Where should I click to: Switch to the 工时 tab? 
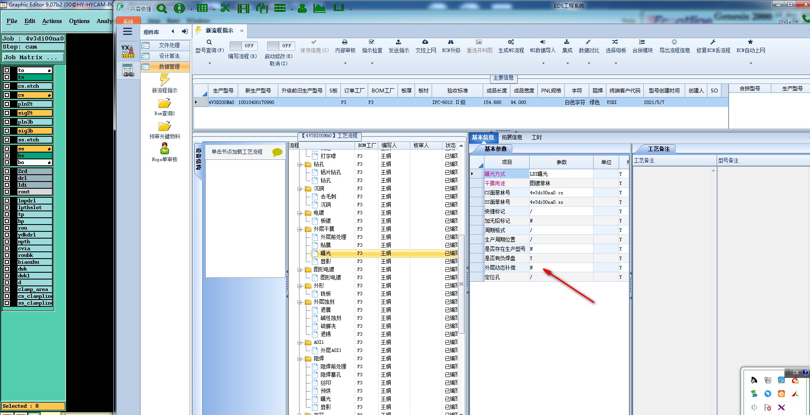click(x=536, y=137)
